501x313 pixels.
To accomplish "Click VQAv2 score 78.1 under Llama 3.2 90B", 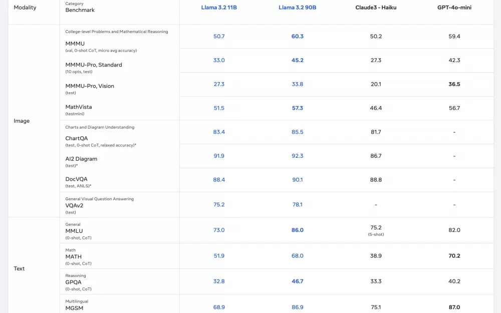I will [298, 205].
